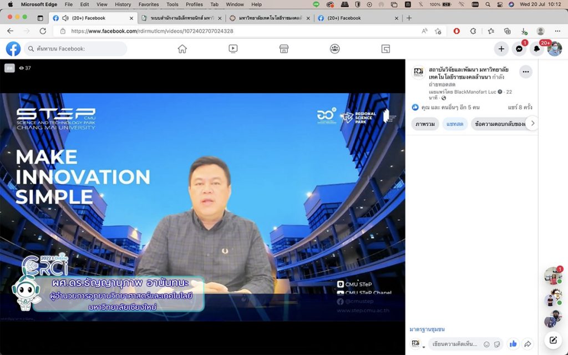This screenshot has height=355, width=568.
Task: Expand more filter tabs with right chevron
Action: tap(532, 123)
